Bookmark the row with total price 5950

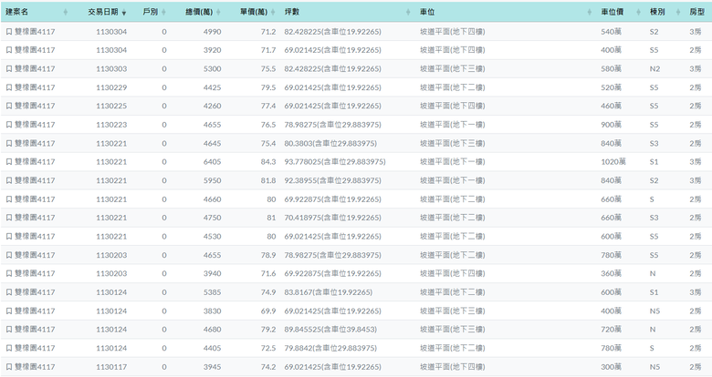(x=9, y=180)
